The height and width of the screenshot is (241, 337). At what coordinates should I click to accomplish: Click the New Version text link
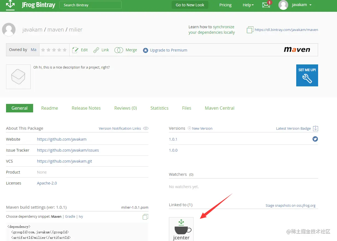(202, 128)
